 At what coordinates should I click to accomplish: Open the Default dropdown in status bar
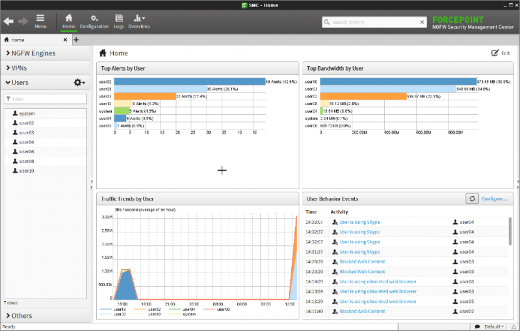point(494,326)
